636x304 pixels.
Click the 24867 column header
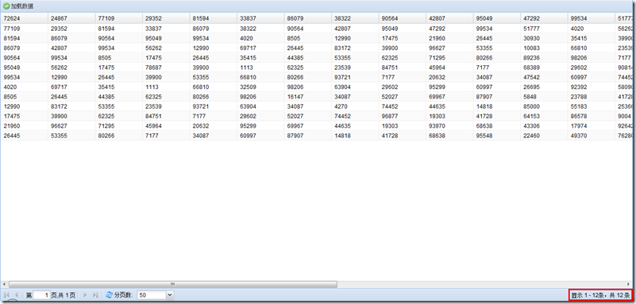[x=71, y=18]
